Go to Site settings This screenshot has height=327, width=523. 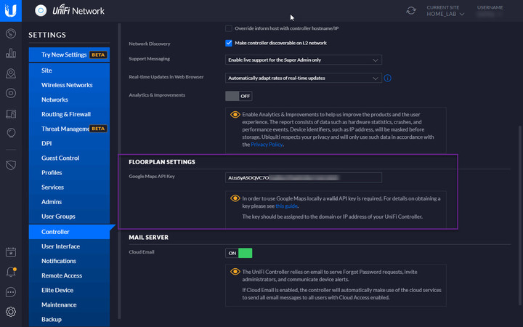70,70
